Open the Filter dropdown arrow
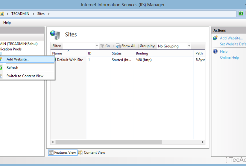246x166 pixels. coord(97,46)
